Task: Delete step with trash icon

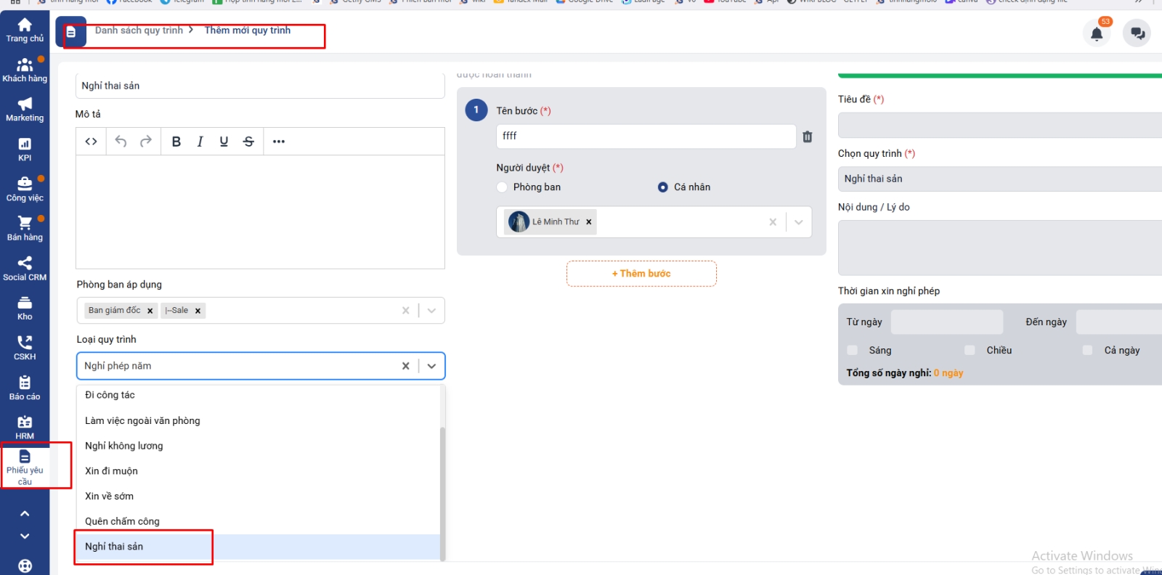Action: click(808, 136)
